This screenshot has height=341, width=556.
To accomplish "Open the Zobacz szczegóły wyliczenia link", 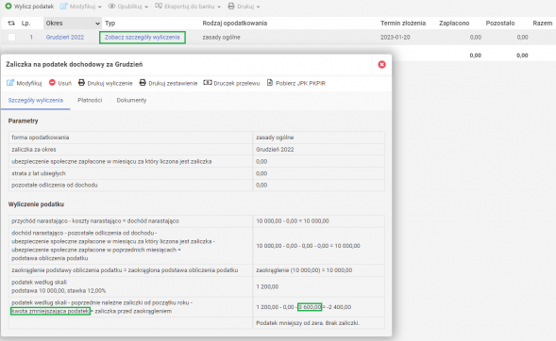I will (143, 37).
